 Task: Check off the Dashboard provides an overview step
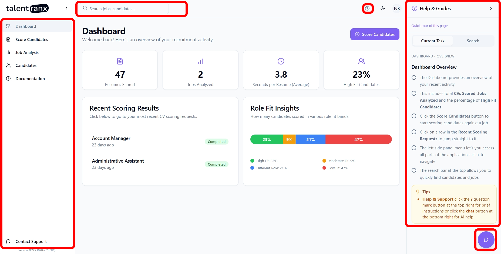[414, 78]
